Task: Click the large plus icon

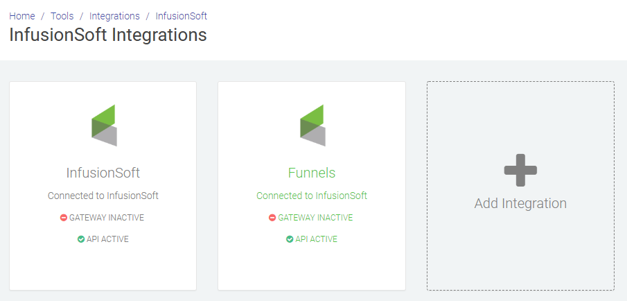Action: [x=520, y=170]
